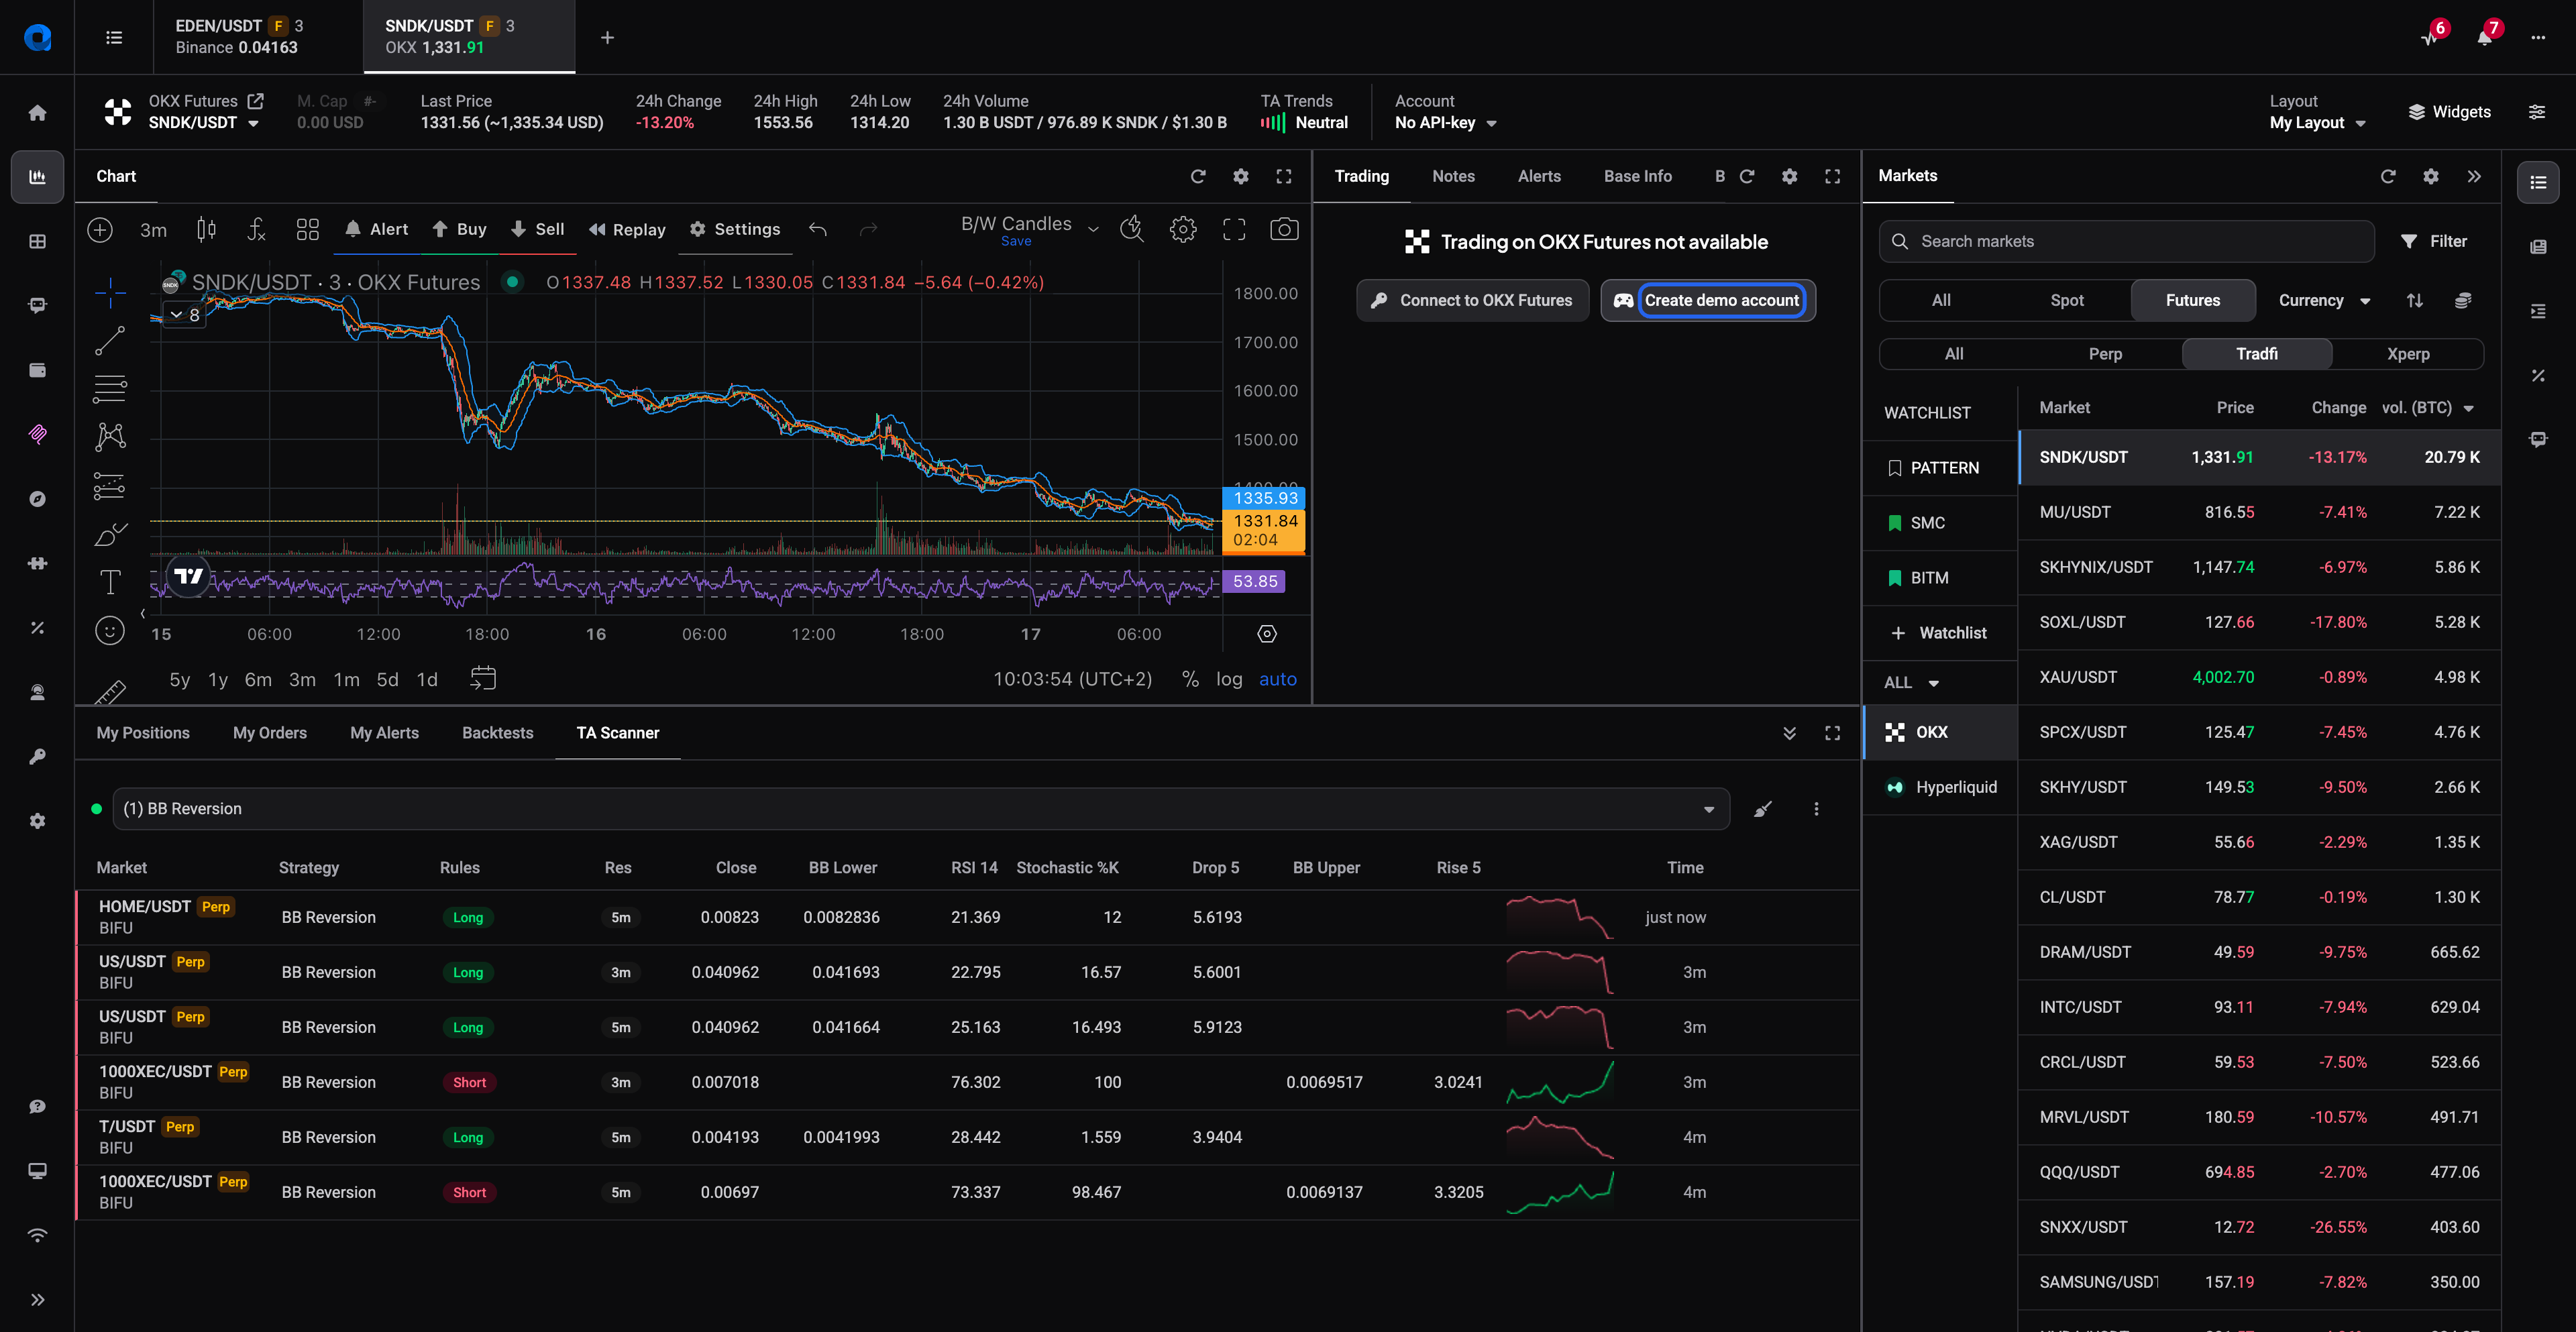Select the trend line drawing tool
This screenshot has height=1332, width=2576.
[110, 340]
